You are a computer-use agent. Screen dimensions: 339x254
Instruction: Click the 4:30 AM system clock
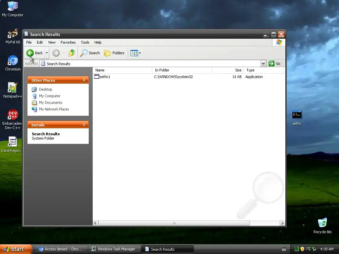[327, 249]
